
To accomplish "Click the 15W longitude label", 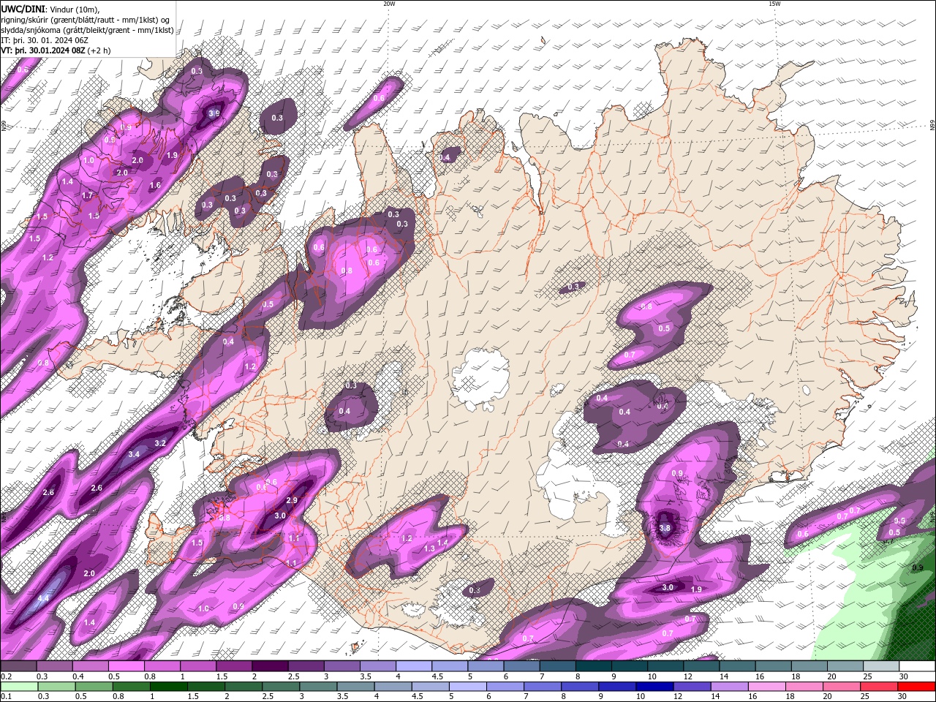I will (774, 4).
